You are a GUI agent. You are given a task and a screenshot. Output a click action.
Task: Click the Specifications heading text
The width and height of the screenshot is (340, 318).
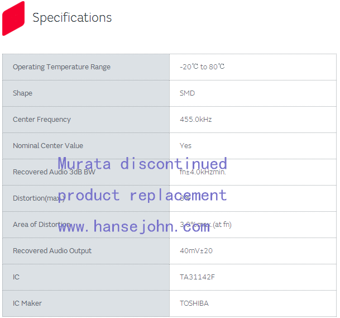pyautogui.click(x=72, y=18)
